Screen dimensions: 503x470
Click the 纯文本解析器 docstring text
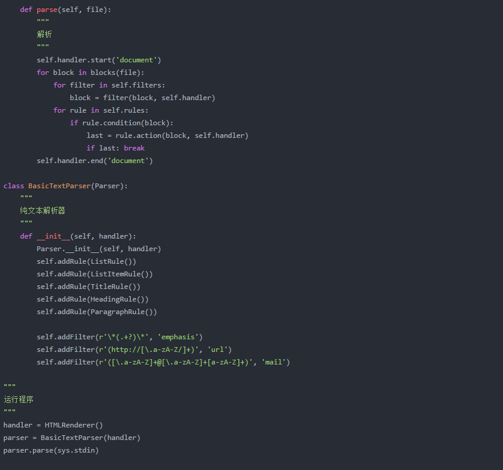(x=42, y=210)
